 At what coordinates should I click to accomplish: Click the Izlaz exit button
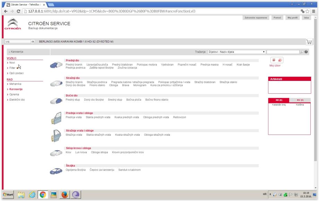coord(307,18)
